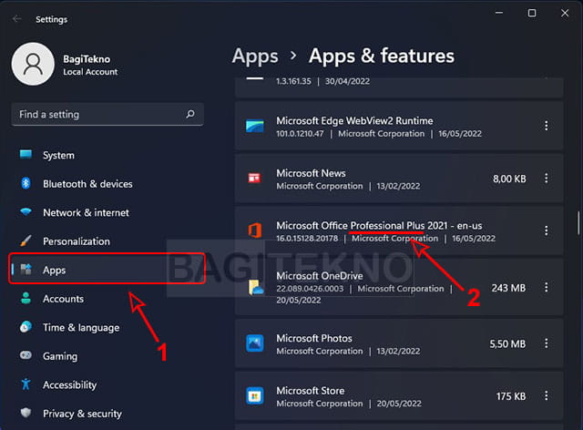Open Network & internet settings
This screenshot has width=583, height=430.
pos(107,212)
